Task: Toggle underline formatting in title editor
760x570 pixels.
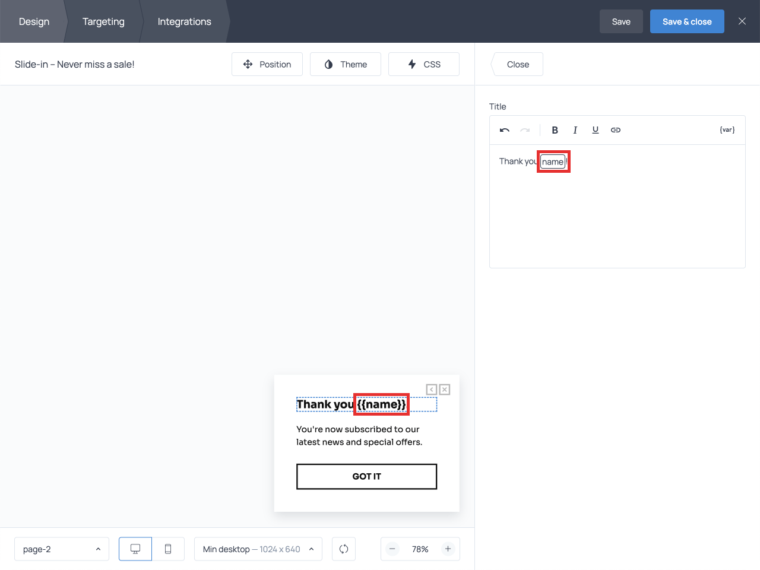Action: click(595, 130)
